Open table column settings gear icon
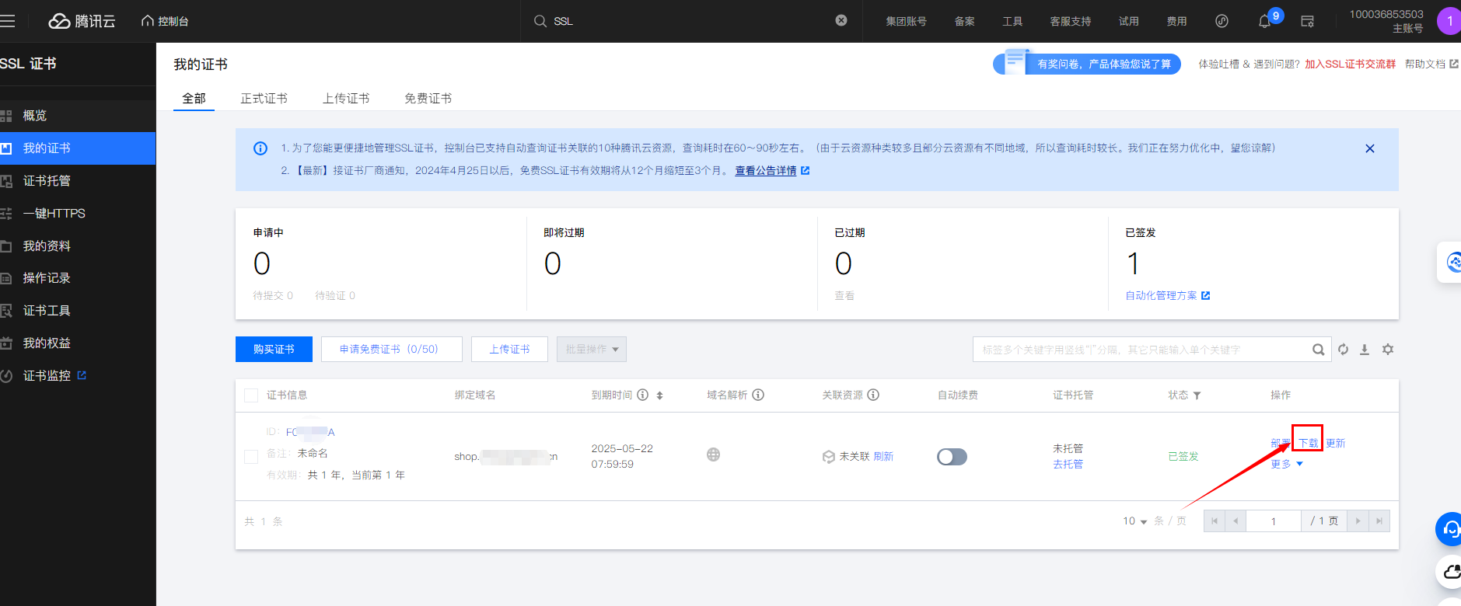The height and width of the screenshot is (606, 1461). tap(1388, 350)
